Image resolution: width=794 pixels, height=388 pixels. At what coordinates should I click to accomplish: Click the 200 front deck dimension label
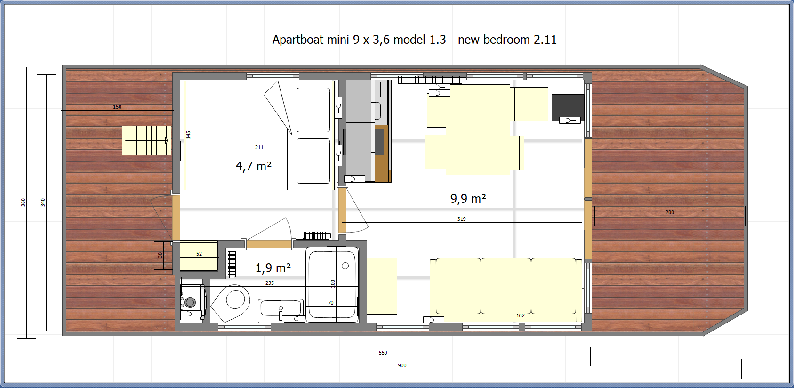[669, 212]
